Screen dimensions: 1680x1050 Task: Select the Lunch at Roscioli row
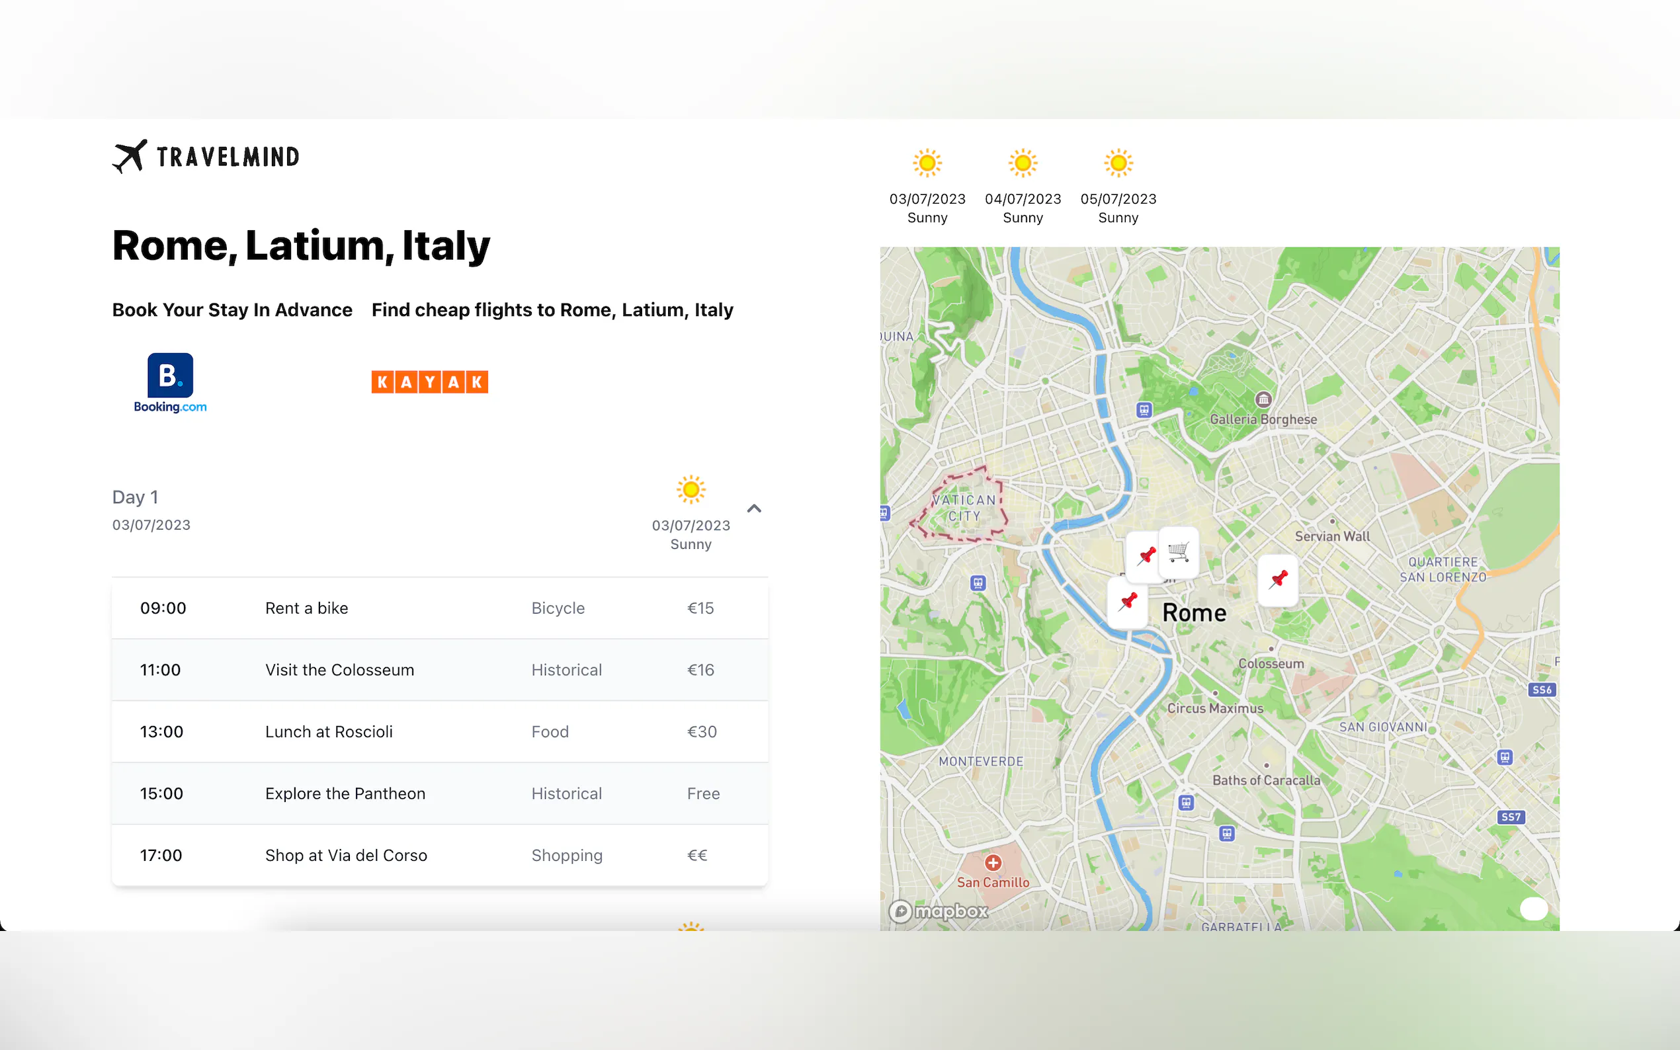[440, 732]
